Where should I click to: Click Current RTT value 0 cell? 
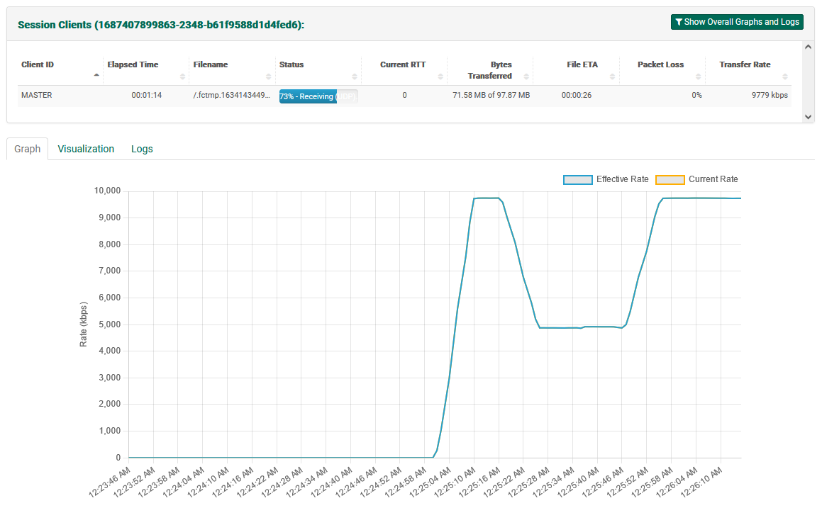pos(404,96)
